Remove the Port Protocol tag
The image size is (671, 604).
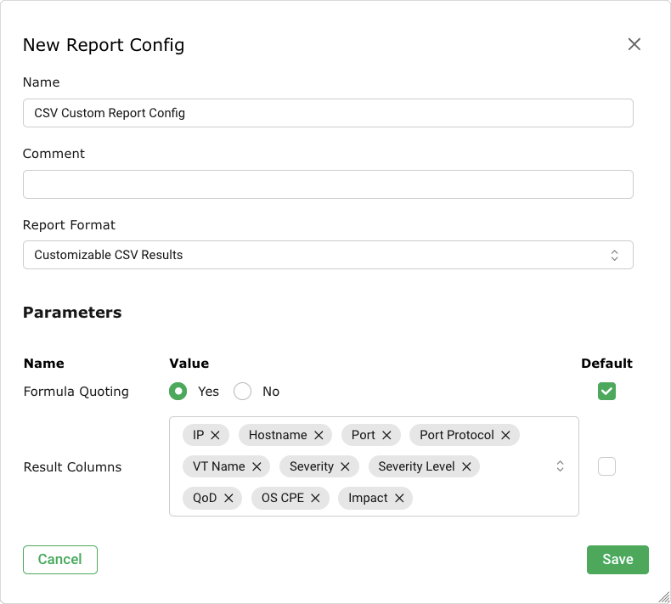coord(505,435)
